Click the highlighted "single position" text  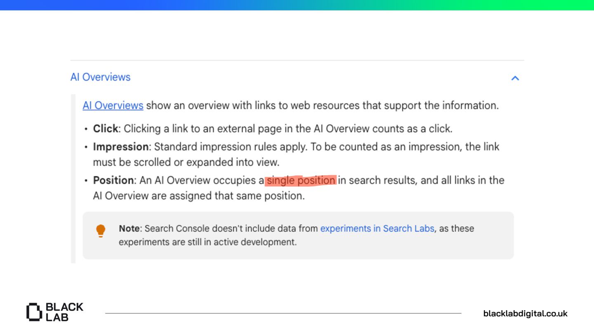tap(301, 181)
